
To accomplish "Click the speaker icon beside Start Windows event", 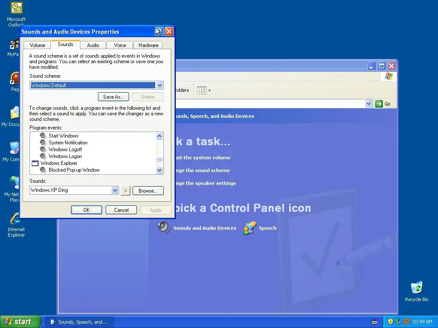I will (x=43, y=135).
